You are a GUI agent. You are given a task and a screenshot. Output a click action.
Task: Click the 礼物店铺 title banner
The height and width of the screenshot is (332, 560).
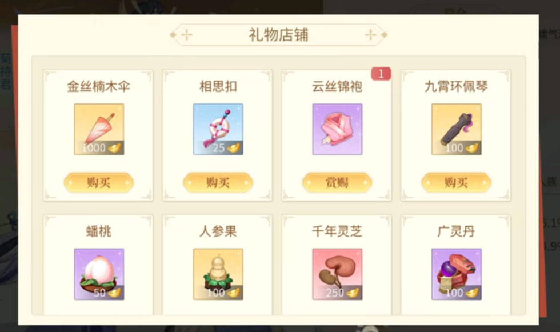click(279, 35)
